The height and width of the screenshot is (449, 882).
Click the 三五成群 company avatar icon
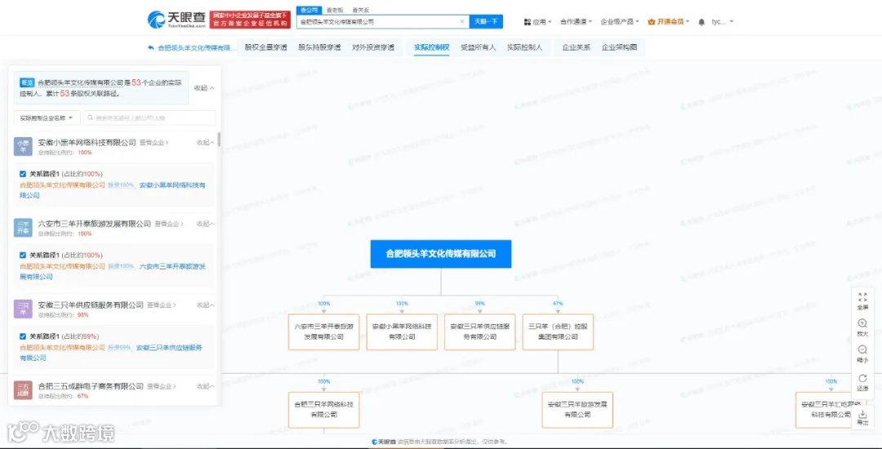[x=23, y=390]
